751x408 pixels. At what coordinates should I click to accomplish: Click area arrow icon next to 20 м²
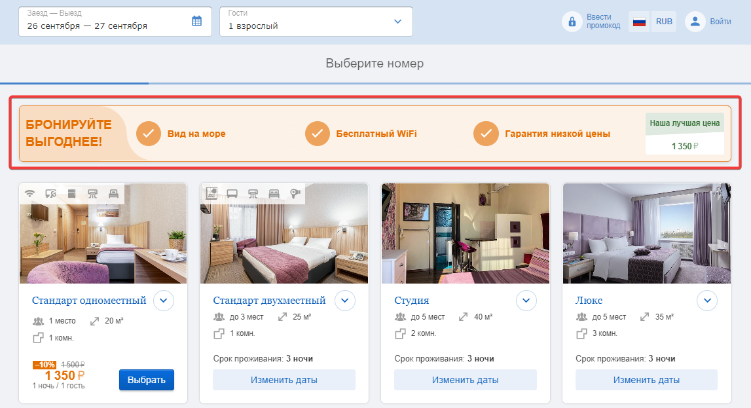(95, 321)
